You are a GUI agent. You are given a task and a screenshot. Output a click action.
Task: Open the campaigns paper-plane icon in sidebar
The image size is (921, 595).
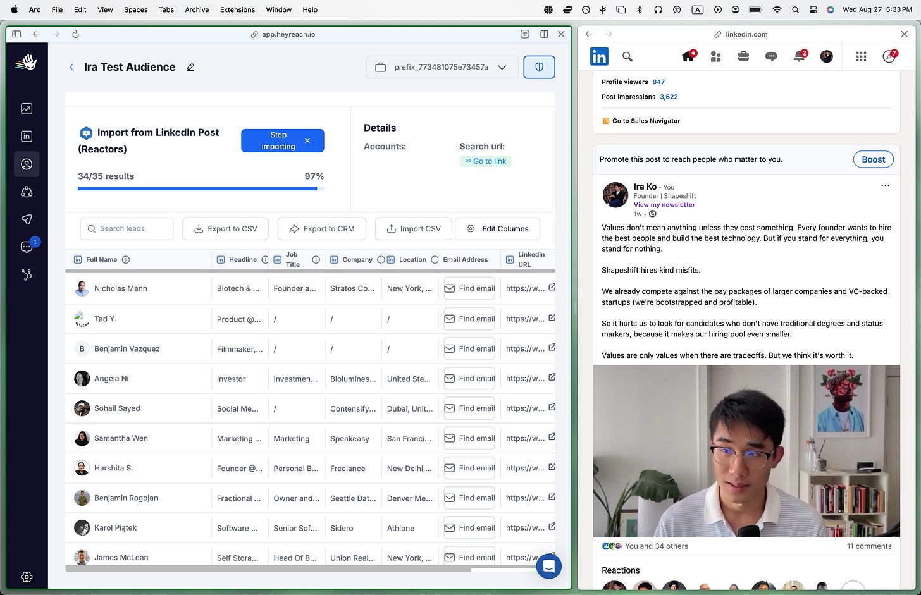tap(27, 219)
